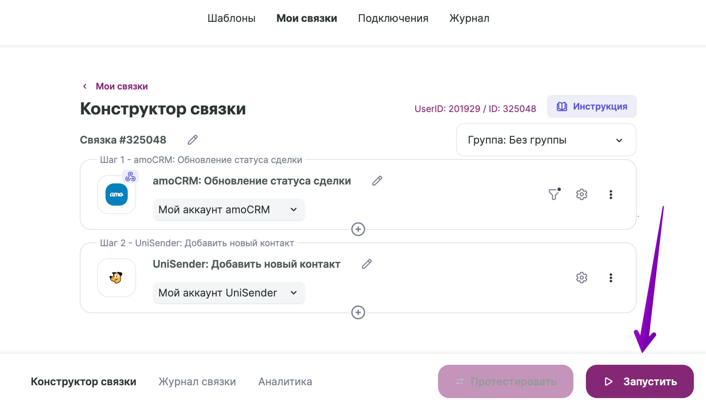
Task: Click the add step button below Step 2
Action: point(358,312)
